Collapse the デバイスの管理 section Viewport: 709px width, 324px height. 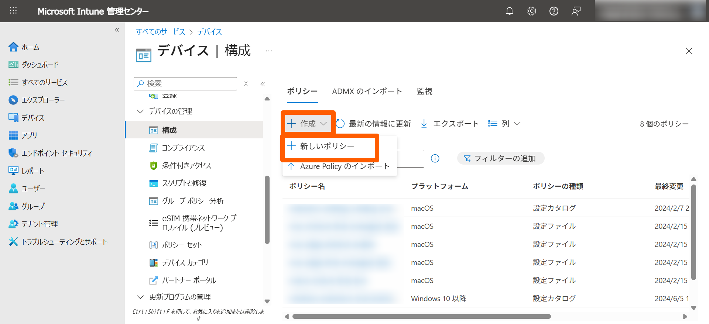tap(140, 111)
